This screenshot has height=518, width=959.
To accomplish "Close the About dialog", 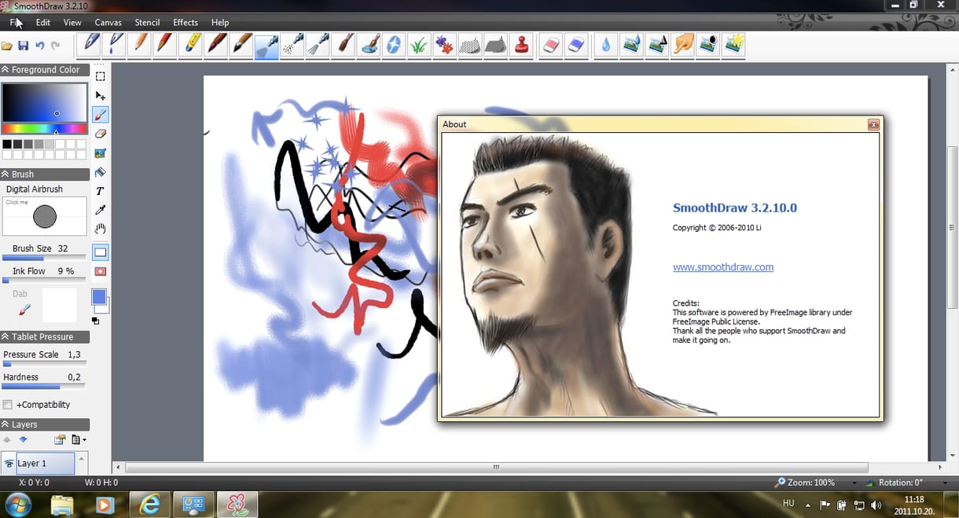I will (x=873, y=124).
